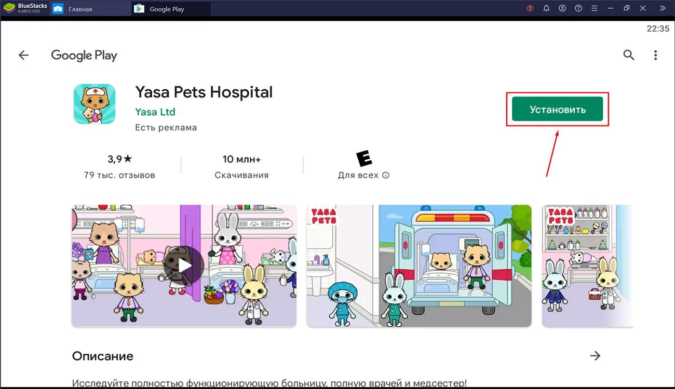This screenshot has height=389, width=675.
Task: Click the Для всех rating label
Action: point(358,175)
